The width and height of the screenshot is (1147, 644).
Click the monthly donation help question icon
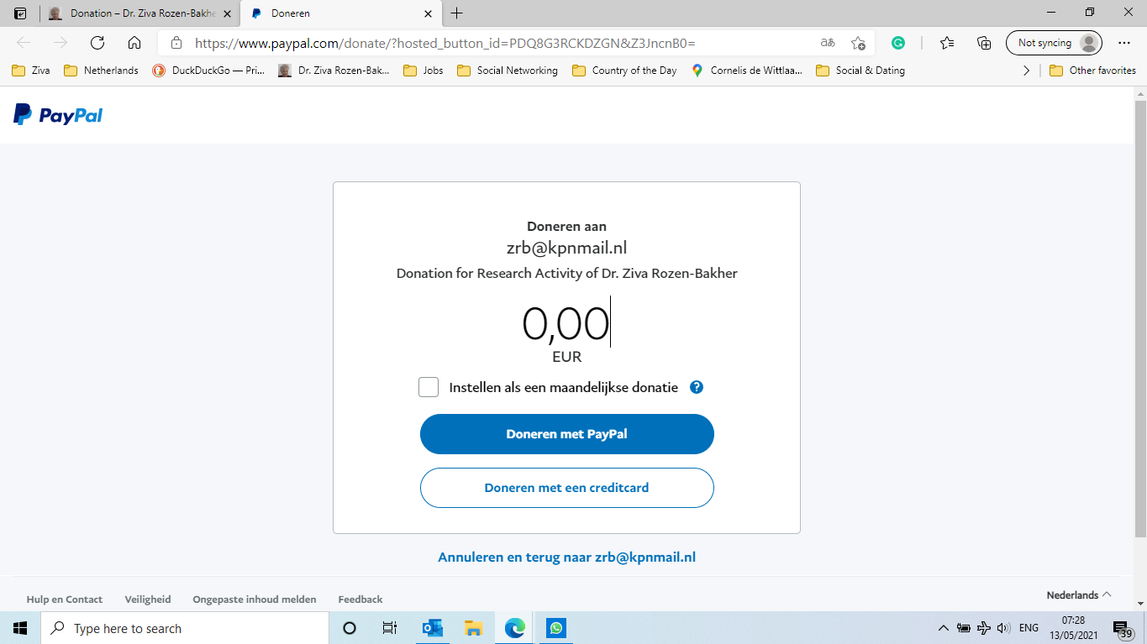[x=697, y=387]
